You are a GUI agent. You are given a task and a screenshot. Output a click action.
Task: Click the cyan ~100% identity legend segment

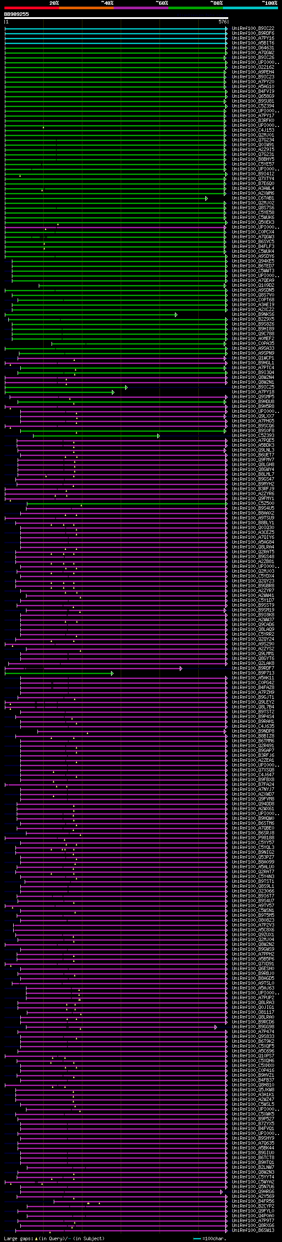[x=250, y=8]
